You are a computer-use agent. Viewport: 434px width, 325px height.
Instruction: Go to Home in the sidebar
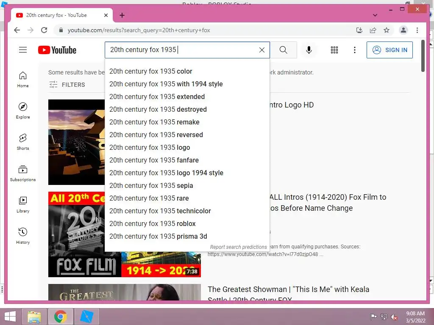click(23, 80)
